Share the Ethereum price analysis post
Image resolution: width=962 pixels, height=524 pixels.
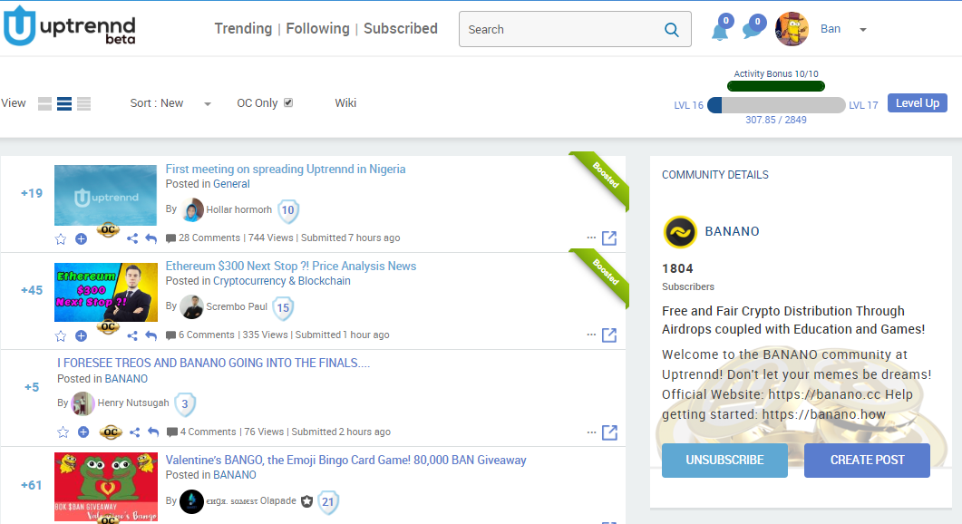132,335
